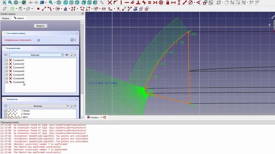The width and height of the screenshot is (275, 154).
Task: Select Vertical distance constraint tool
Action: pos(179,3)
